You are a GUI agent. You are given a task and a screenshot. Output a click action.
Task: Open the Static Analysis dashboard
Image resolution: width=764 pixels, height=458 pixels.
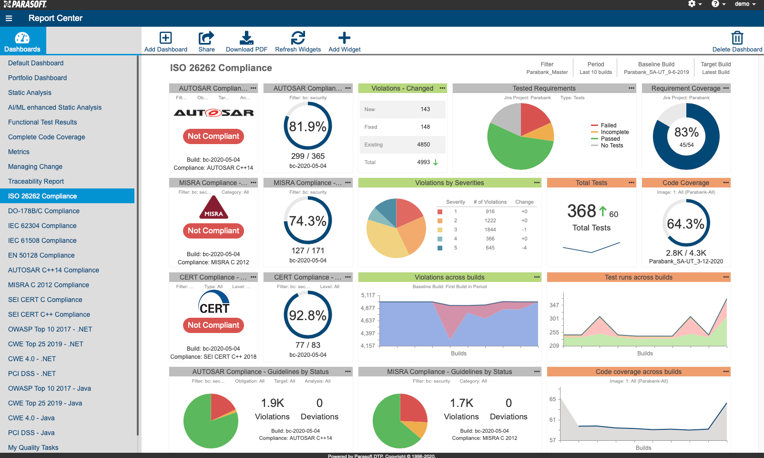point(30,93)
